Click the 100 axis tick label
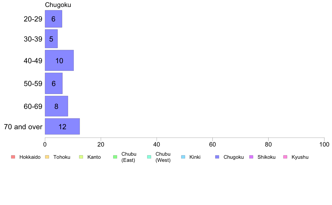332x205 pixels. pyautogui.click(x=324, y=144)
